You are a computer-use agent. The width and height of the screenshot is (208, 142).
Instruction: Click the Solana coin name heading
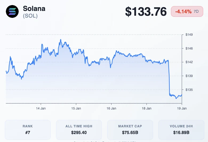coord(34,9)
